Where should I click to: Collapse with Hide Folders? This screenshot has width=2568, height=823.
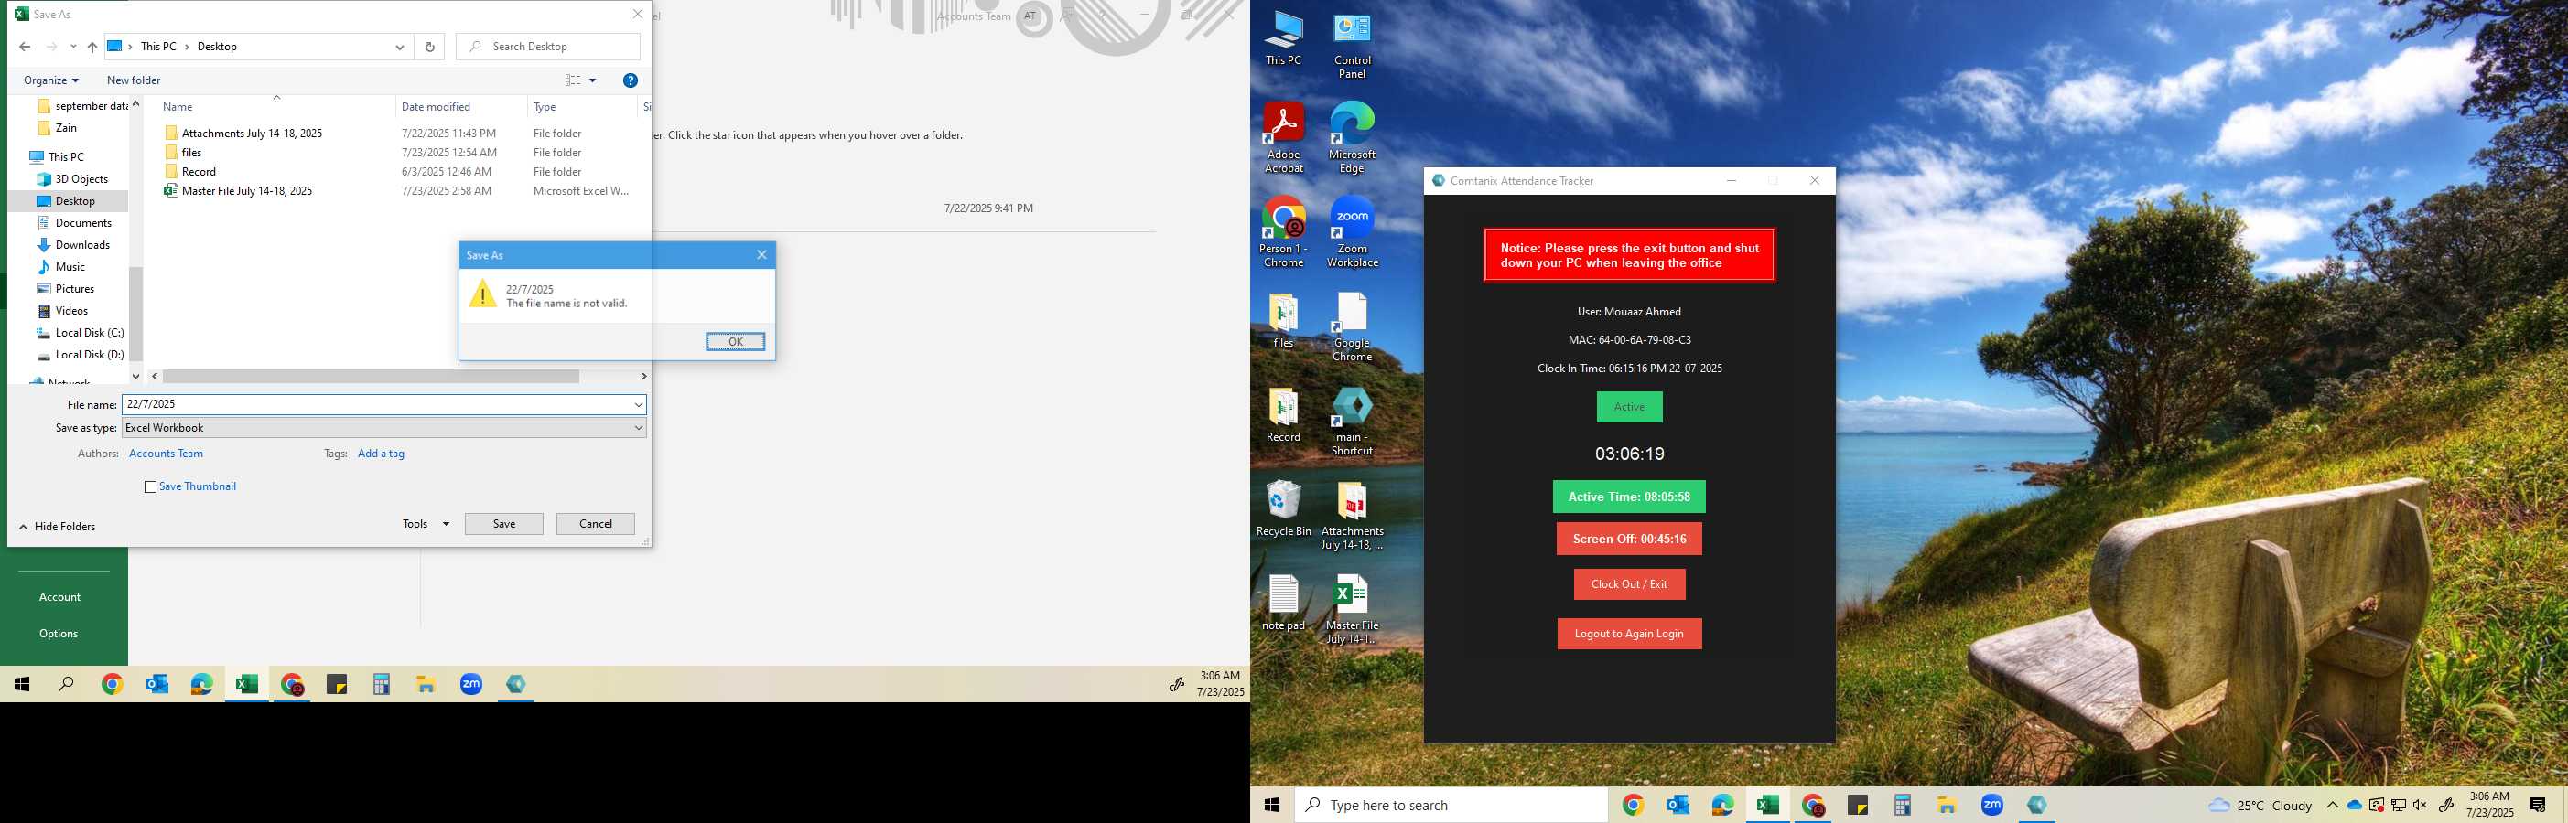pyautogui.click(x=57, y=527)
